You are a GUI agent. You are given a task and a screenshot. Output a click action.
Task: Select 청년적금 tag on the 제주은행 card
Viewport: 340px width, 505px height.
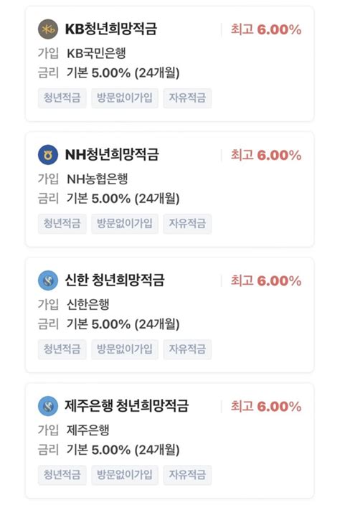[62, 475]
